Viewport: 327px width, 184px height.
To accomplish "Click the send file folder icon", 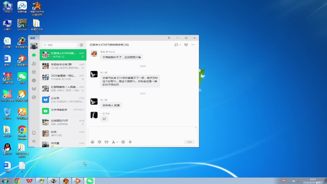I will [107, 142].
